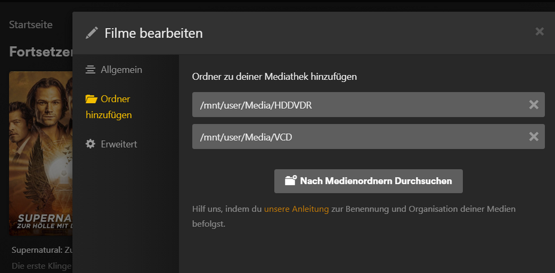Click Nach Medienordnern Durchsuchen button
The height and width of the screenshot is (273, 555).
point(368,181)
